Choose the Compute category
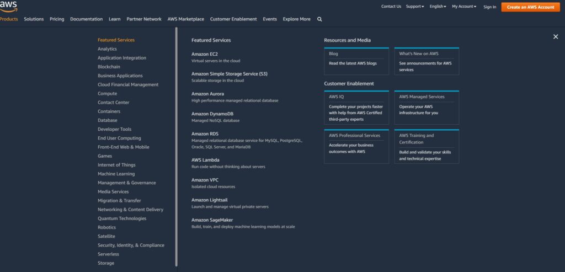 click(108, 94)
